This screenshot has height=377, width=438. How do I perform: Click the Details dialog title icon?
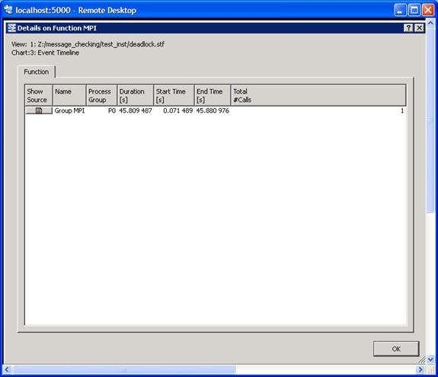click(x=11, y=28)
